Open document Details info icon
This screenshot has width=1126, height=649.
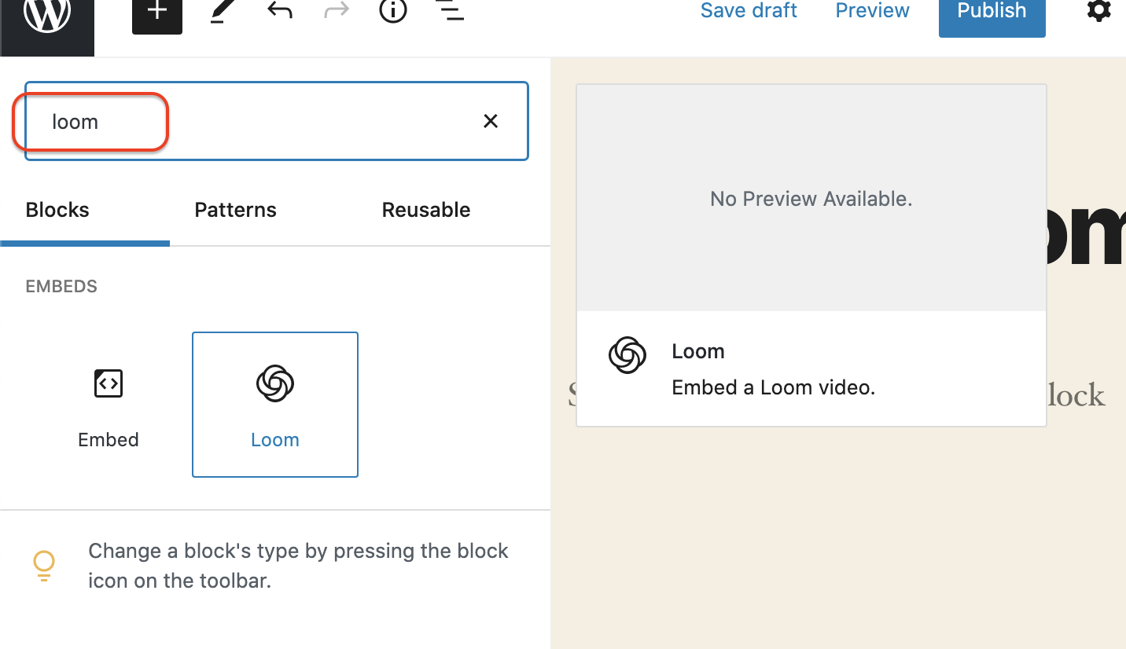(x=393, y=11)
